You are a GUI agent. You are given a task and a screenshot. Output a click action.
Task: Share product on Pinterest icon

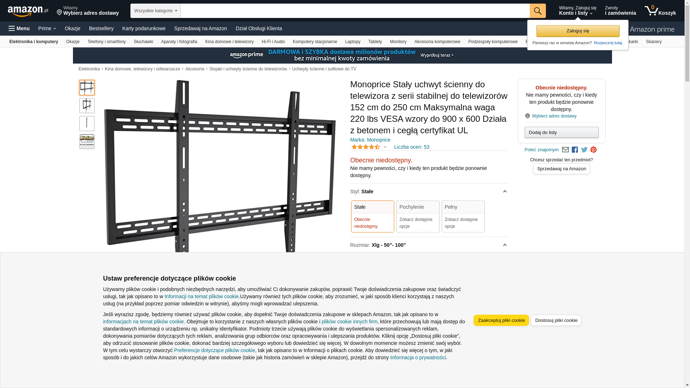pyautogui.click(x=593, y=150)
